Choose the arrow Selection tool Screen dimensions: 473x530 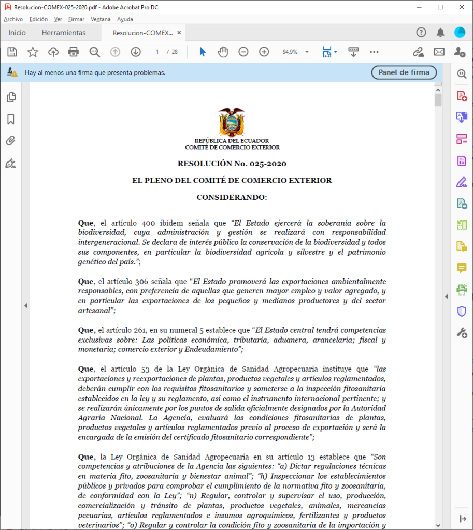coord(203,52)
